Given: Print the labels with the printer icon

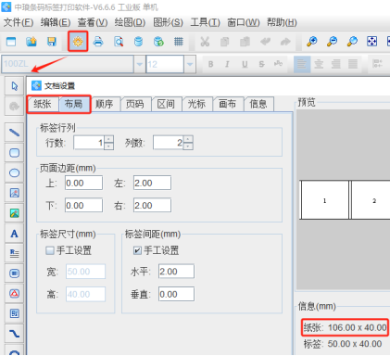Looking at the screenshot, I should (98, 41).
